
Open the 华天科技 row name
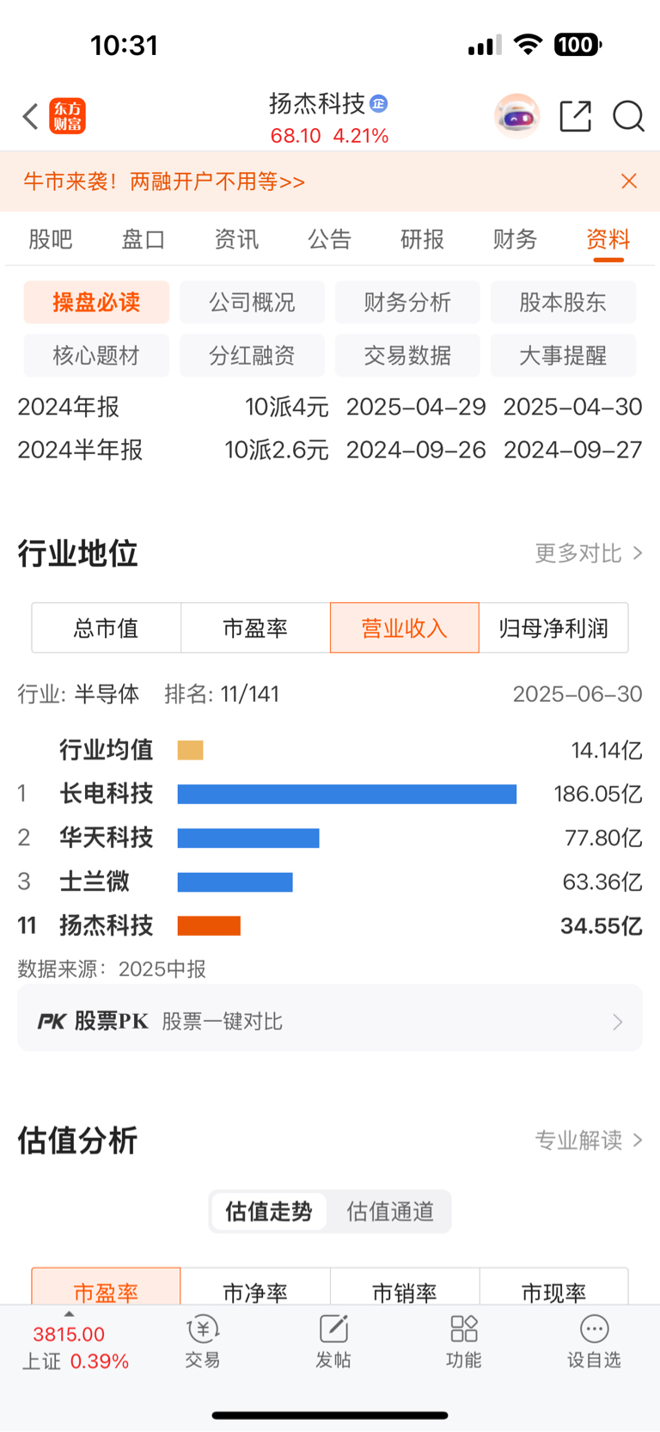point(107,838)
